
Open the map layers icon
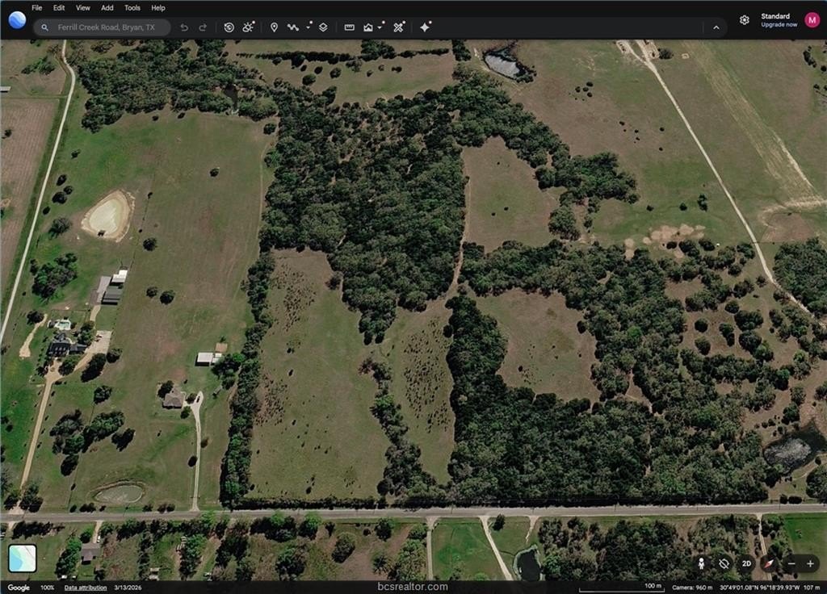pyautogui.click(x=323, y=27)
